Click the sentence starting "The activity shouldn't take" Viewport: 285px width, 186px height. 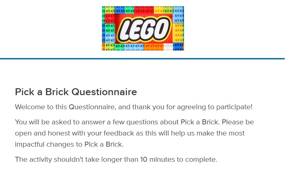[x=116, y=160]
